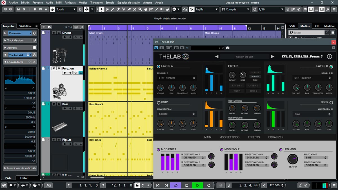Open the Archivo menu

point(13,3)
